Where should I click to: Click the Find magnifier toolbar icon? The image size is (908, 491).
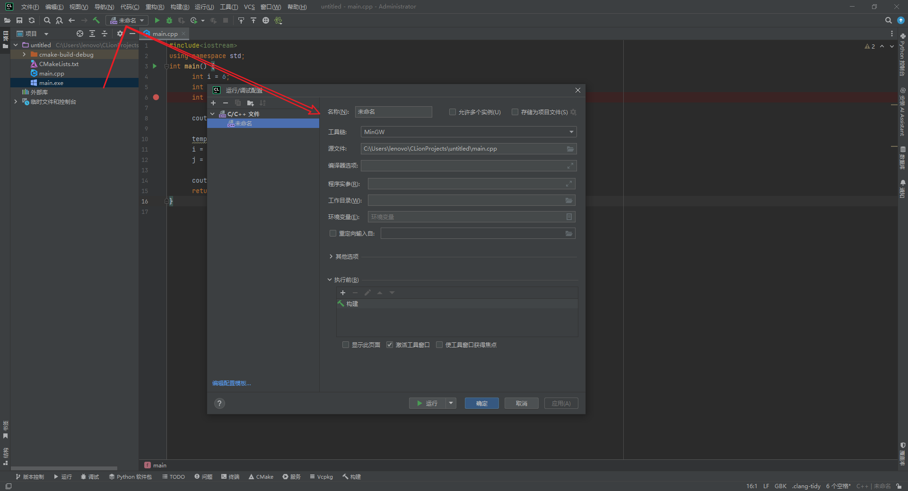coord(47,20)
